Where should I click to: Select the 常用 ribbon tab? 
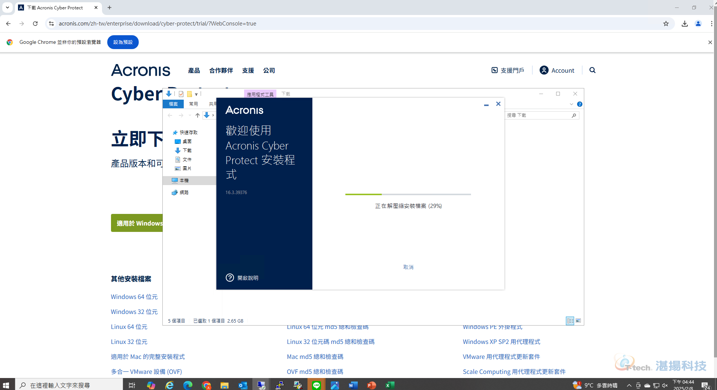[193, 104]
